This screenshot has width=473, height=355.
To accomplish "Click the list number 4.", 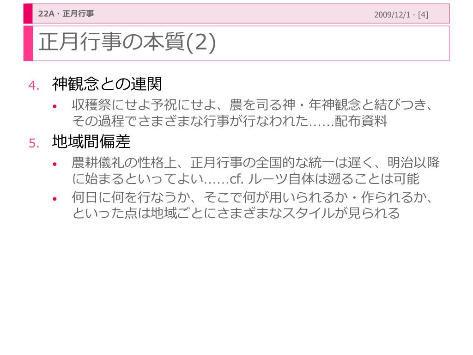I will 34,86.
